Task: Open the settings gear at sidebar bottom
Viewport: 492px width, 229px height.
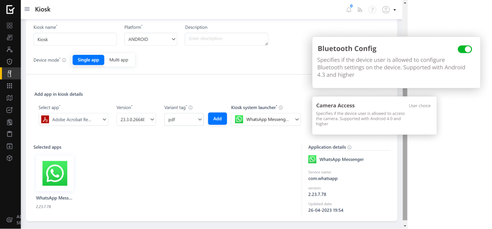Action: [10, 220]
